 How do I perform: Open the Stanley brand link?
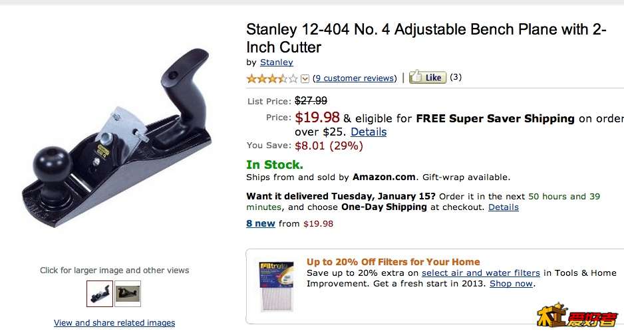276,62
